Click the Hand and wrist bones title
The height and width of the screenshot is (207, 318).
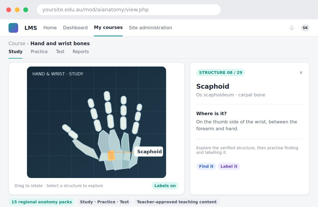[x=60, y=44]
